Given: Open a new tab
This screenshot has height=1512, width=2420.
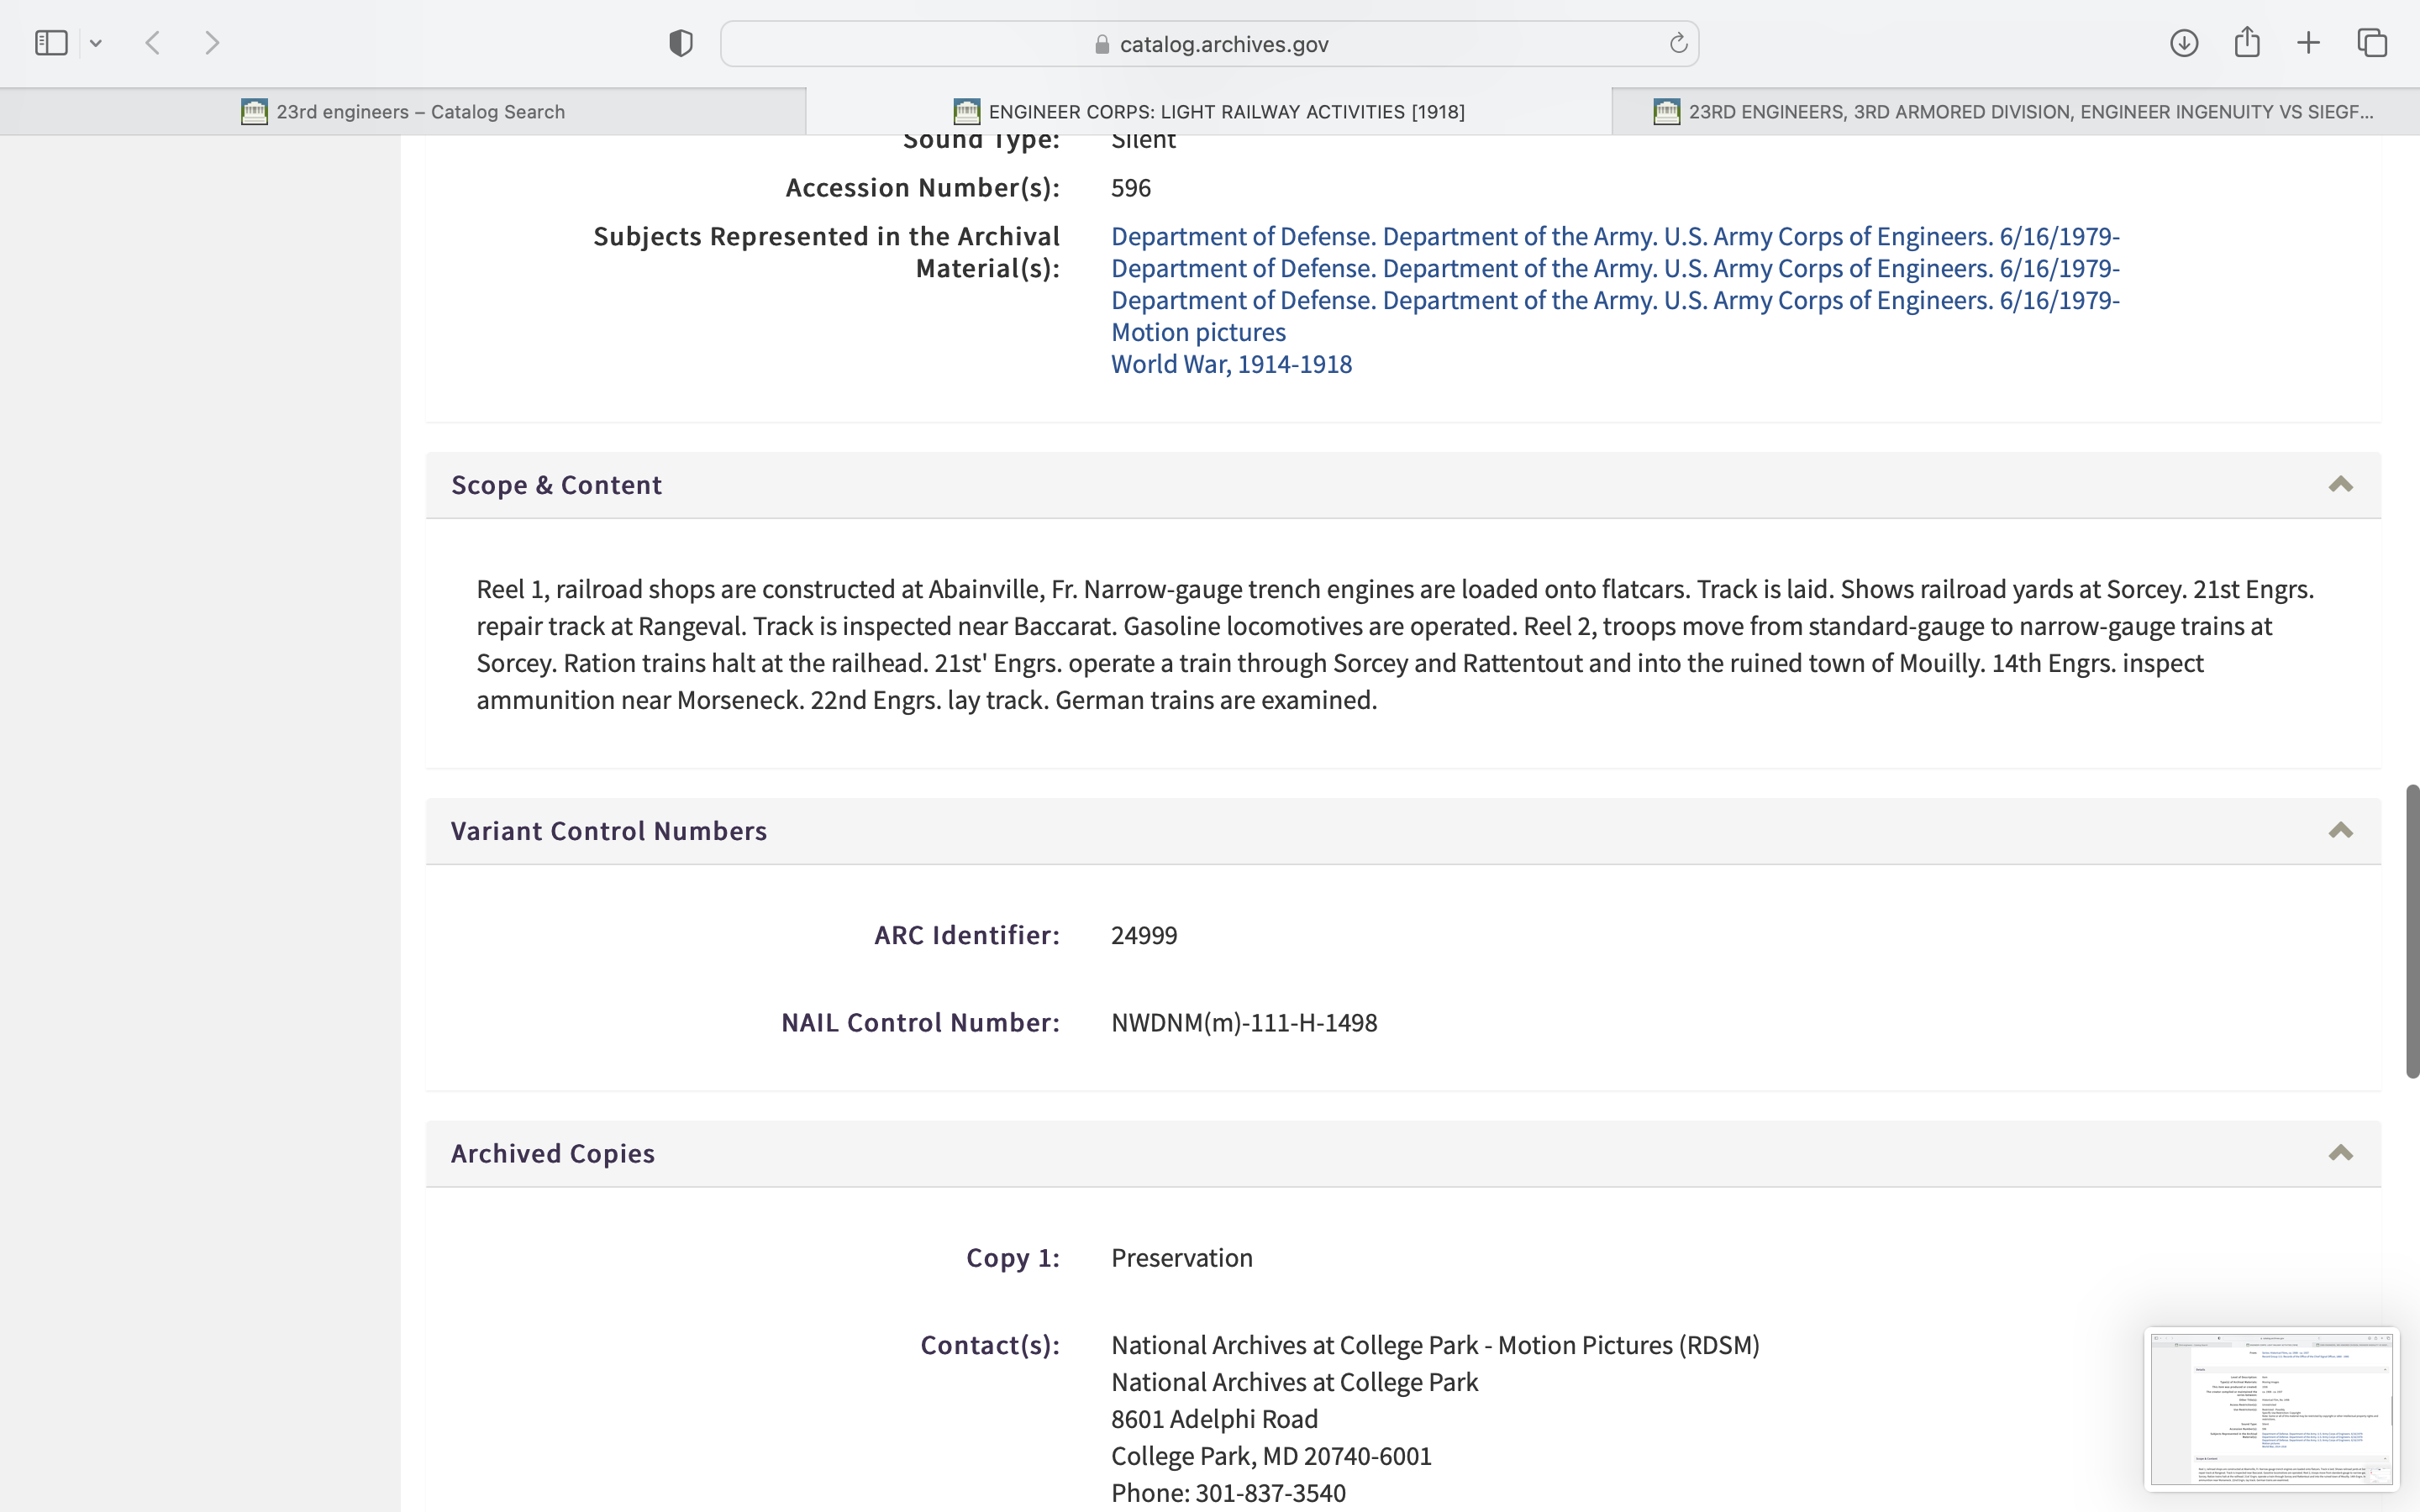Looking at the screenshot, I should tap(2308, 43).
